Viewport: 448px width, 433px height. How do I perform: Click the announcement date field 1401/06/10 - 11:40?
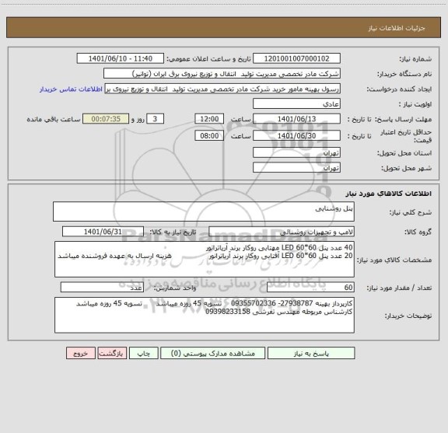click(x=121, y=58)
